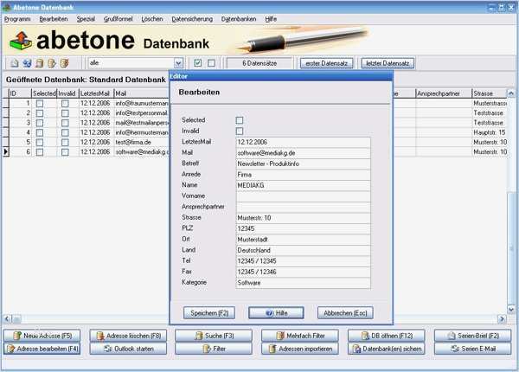The image size is (519, 372).
Task: Click the LetztesMail column header
Action: click(96, 93)
